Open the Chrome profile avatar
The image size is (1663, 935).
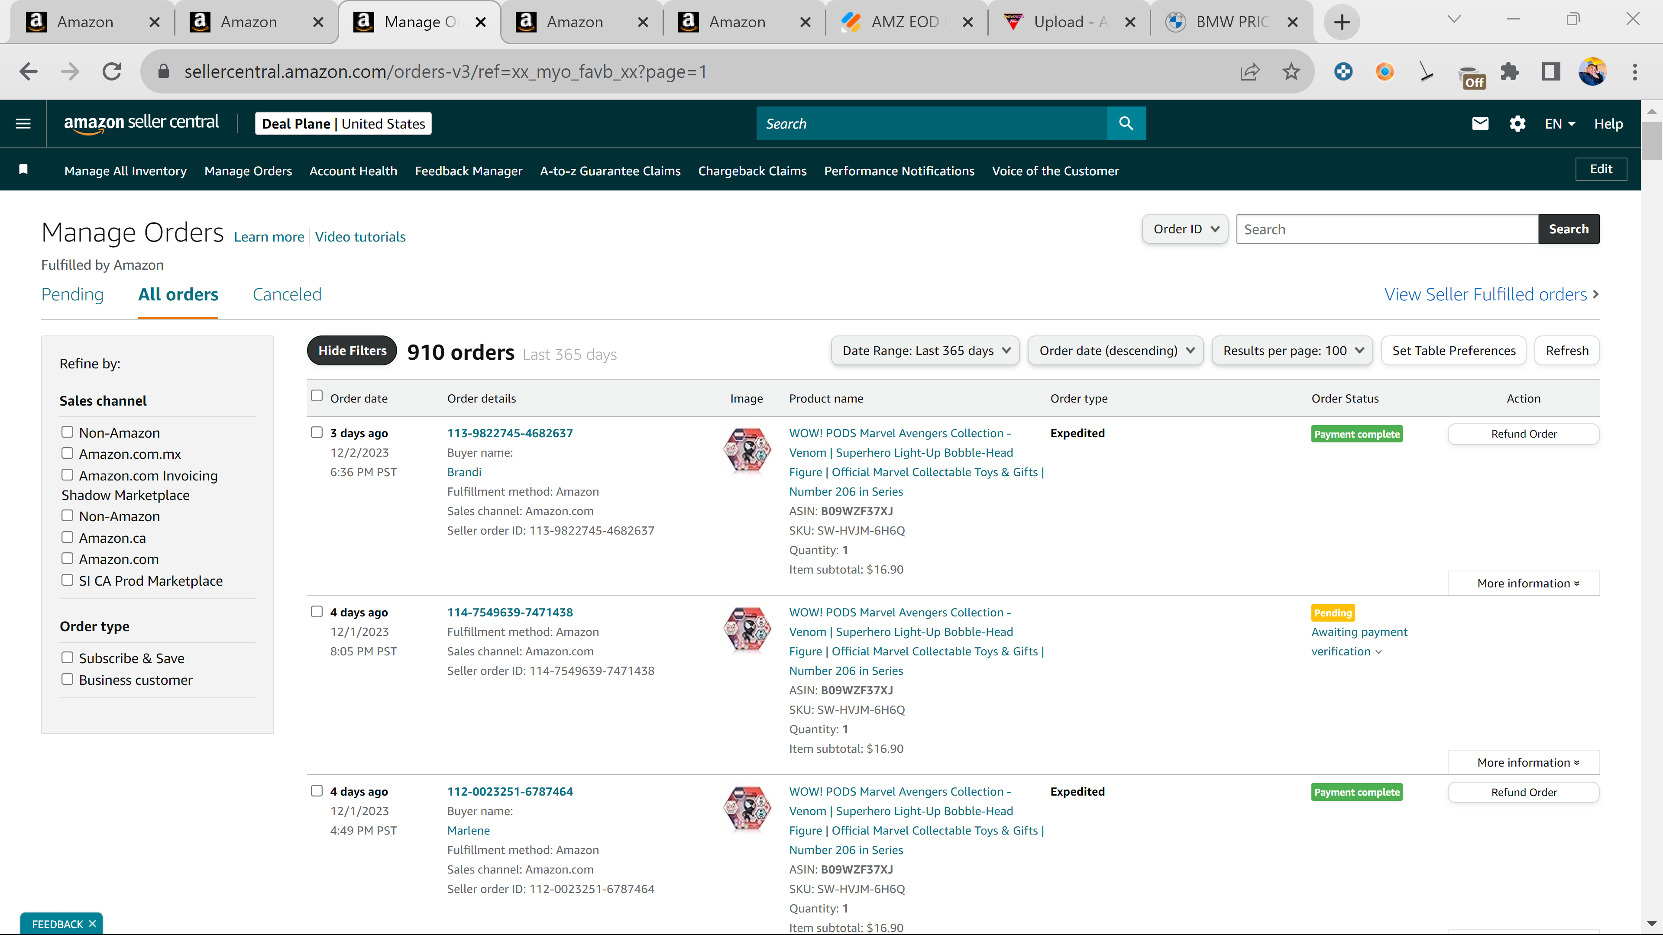[x=1592, y=71]
